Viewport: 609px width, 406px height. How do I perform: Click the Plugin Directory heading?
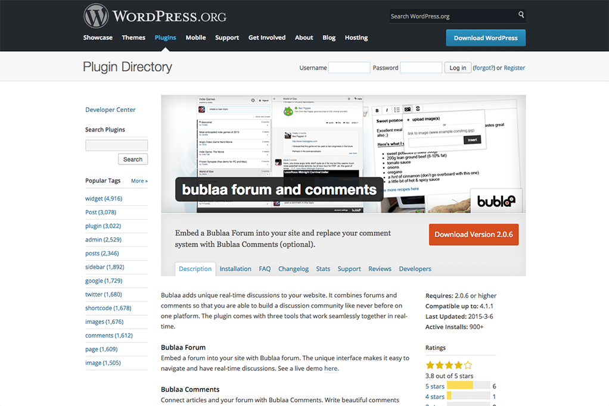128,67
